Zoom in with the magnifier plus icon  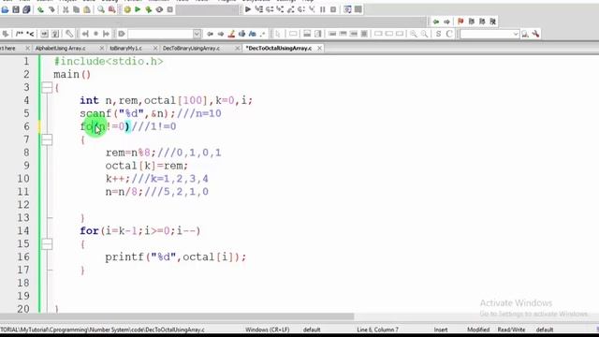coord(414,34)
